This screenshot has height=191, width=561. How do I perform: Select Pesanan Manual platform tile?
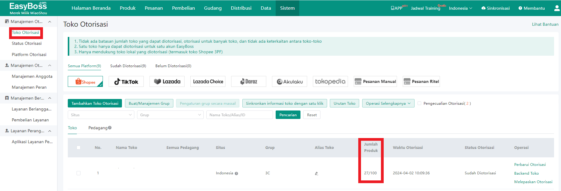click(375, 81)
